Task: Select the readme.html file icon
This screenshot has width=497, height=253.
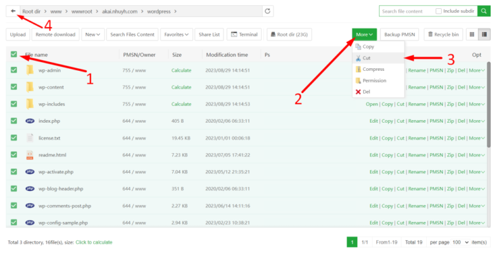Action: point(30,155)
